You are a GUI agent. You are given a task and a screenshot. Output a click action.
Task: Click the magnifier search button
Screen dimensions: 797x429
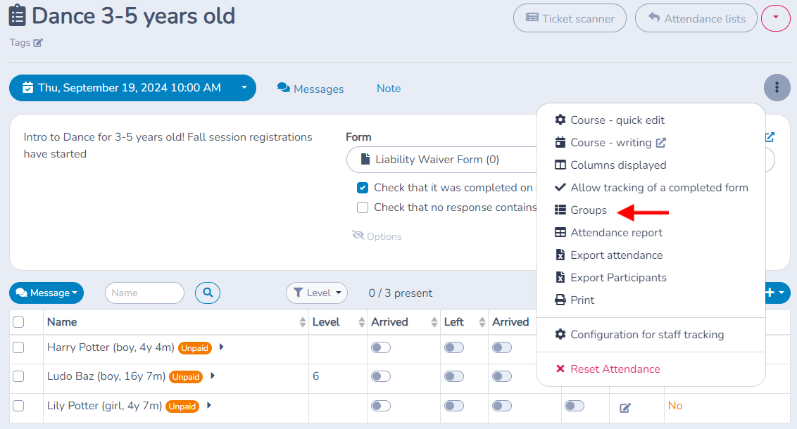click(208, 293)
